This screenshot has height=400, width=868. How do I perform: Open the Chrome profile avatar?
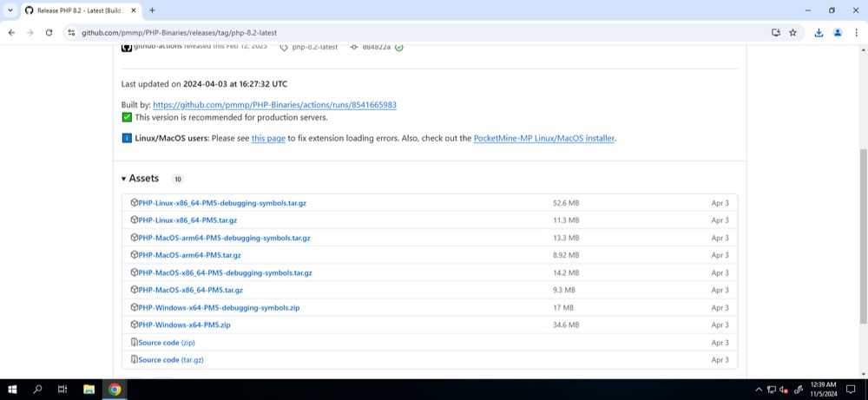(x=838, y=33)
